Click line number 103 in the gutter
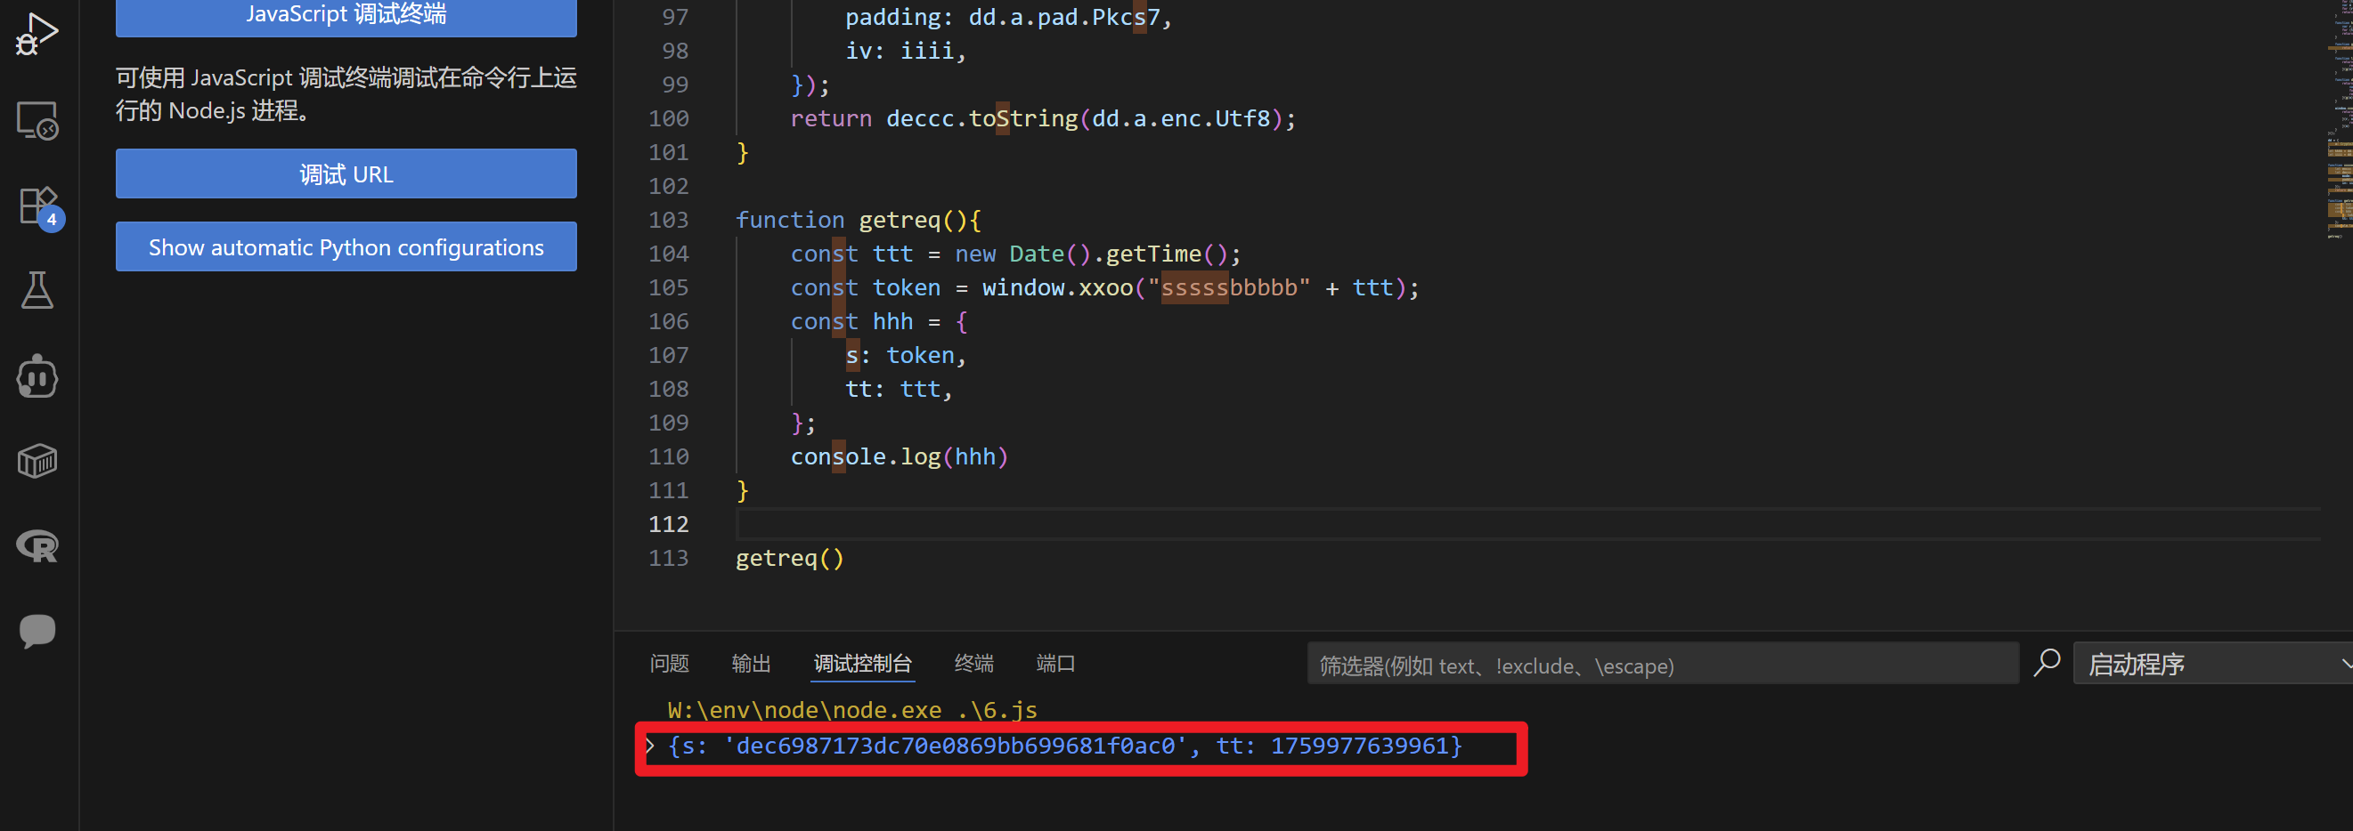Screen dimensions: 2353x831 coord(669,220)
